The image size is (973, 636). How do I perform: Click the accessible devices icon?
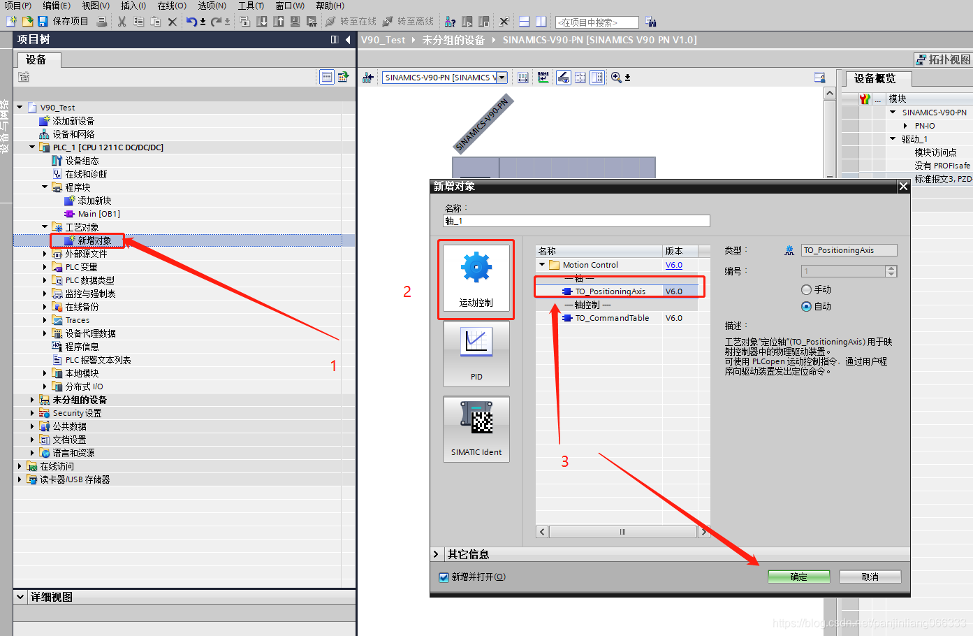point(451,21)
